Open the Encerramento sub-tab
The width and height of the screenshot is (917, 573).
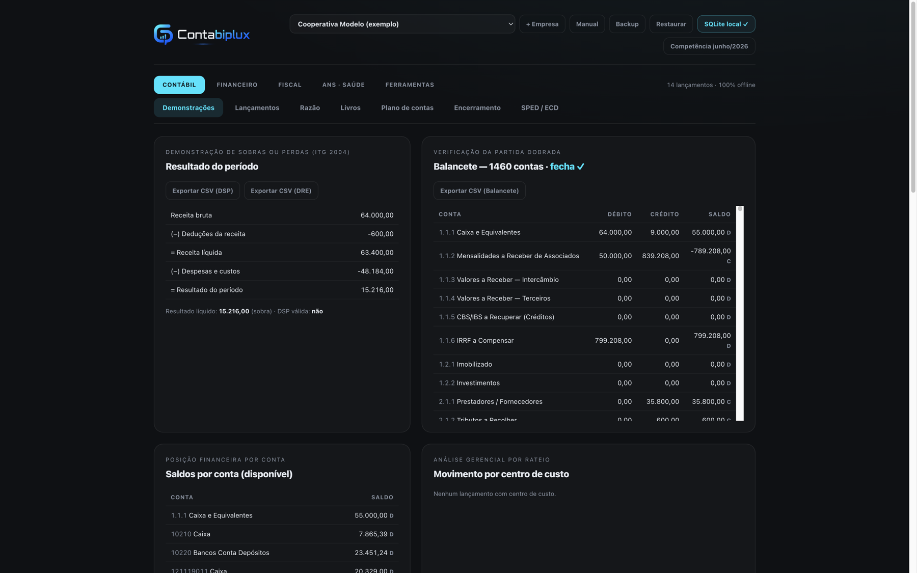[477, 107]
